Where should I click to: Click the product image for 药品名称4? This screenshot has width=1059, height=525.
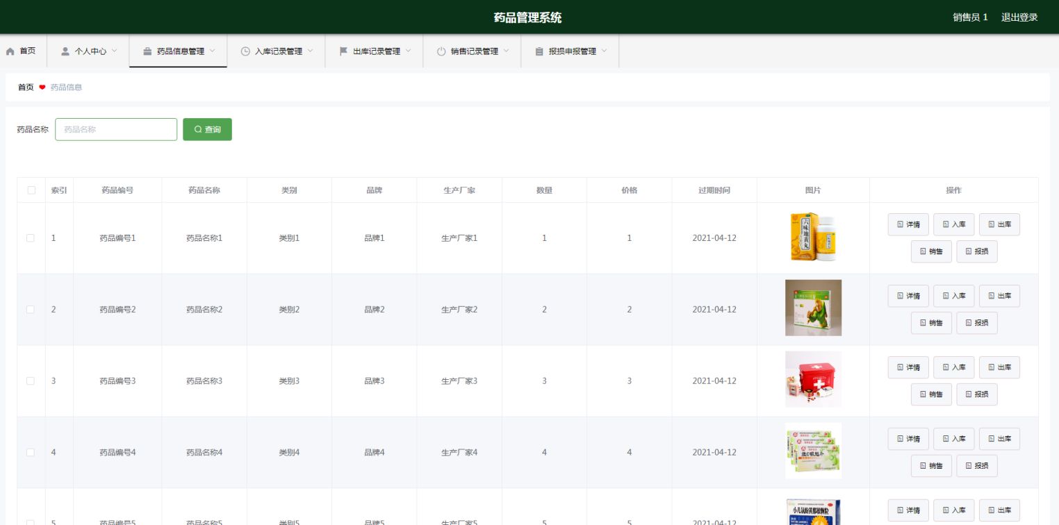[813, 451]
